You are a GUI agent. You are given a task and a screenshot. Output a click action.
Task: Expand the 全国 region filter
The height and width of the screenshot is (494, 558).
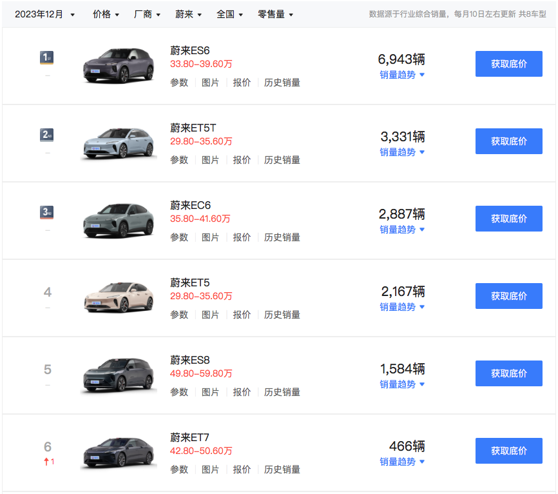pos(229,14)
